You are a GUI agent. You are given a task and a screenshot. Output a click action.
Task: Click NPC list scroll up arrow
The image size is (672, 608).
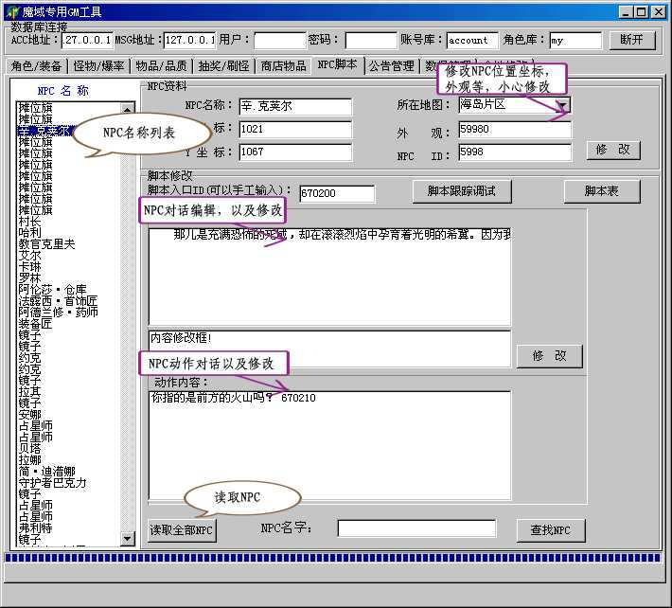coord(129,109)
